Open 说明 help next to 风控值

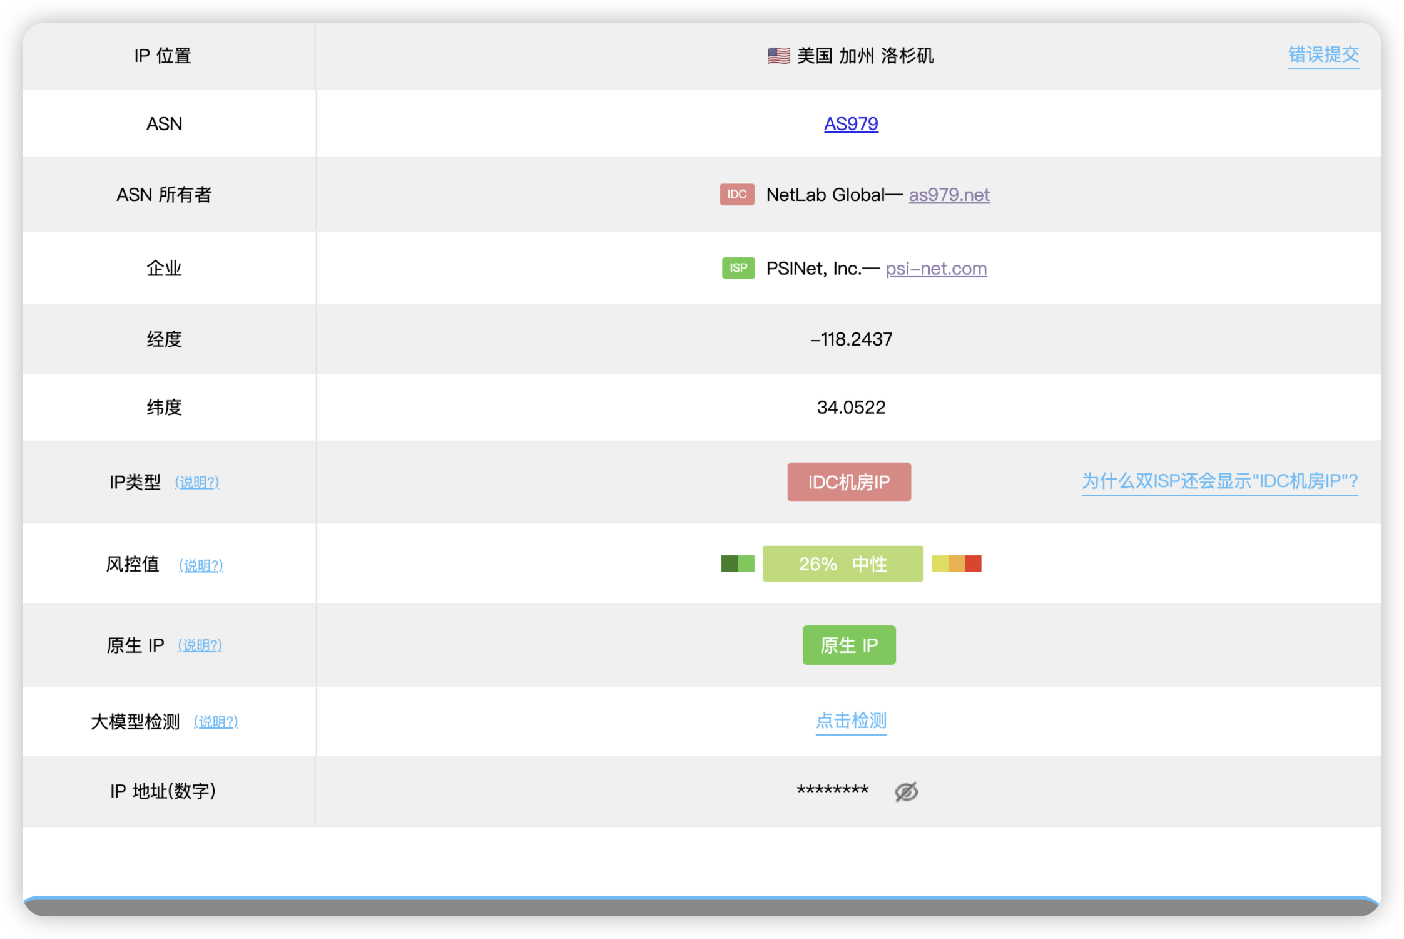tap(201, 565)
